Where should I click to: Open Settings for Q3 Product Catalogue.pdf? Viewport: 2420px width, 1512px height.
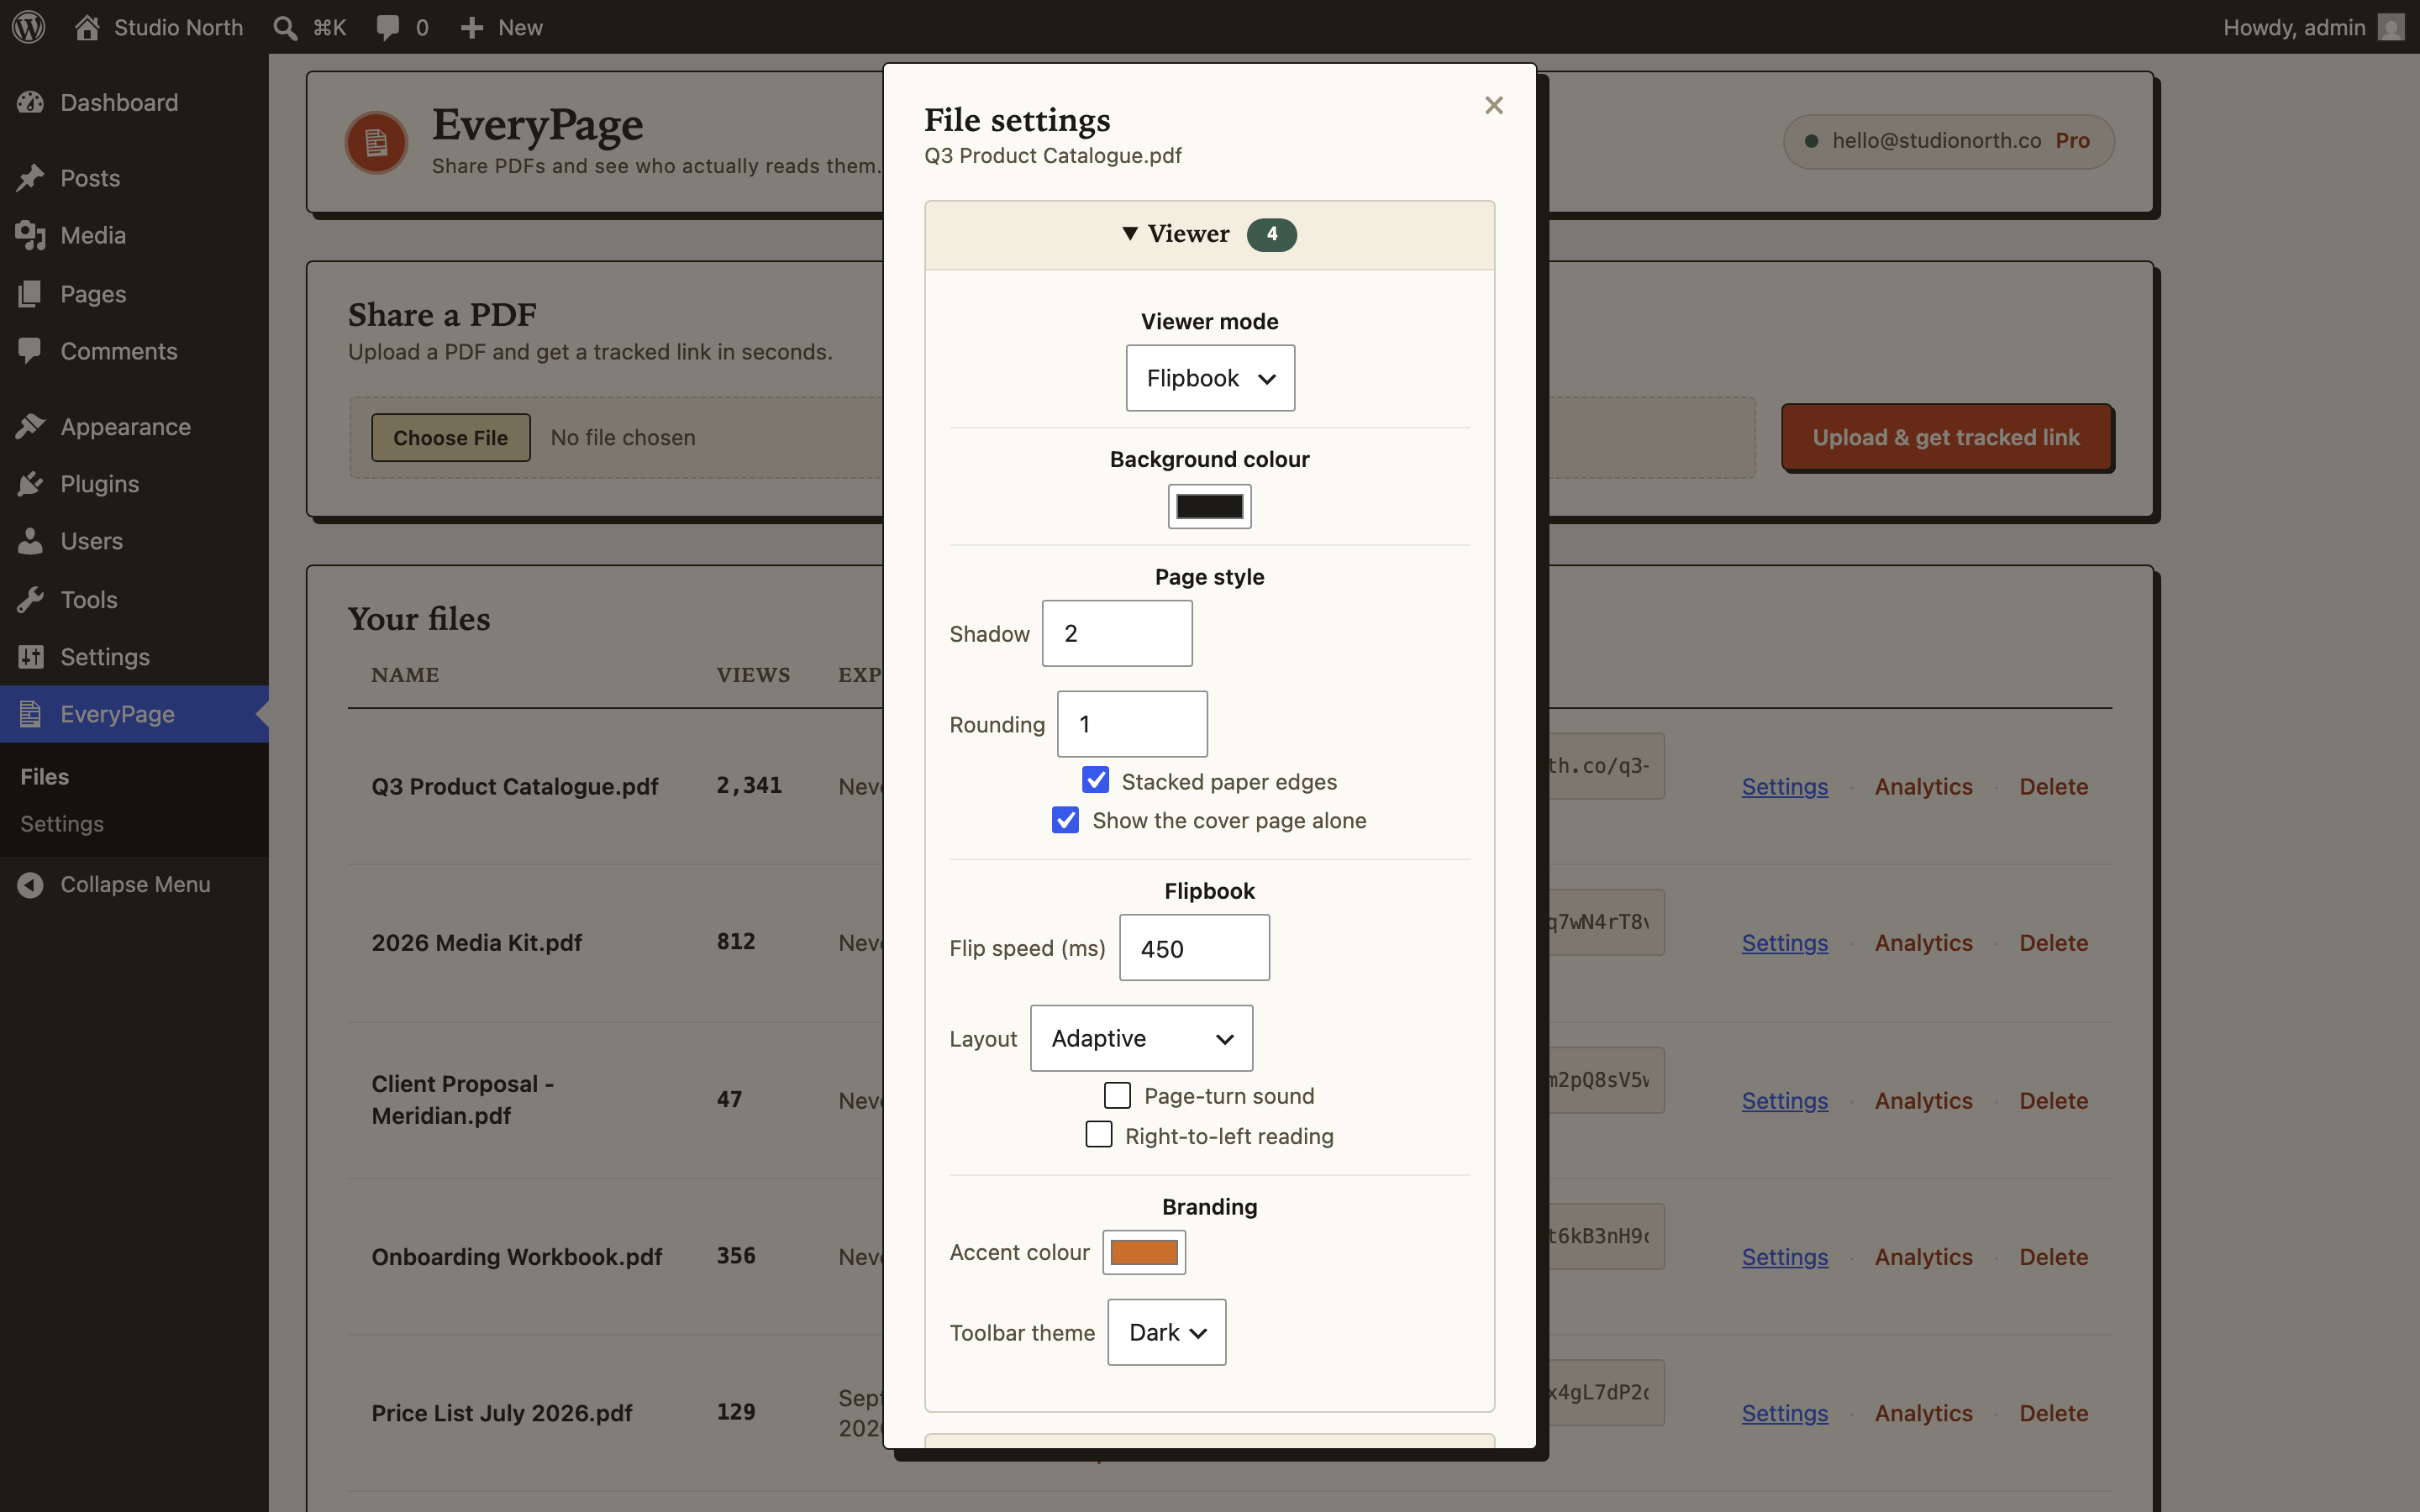(x=1785, y=787)
